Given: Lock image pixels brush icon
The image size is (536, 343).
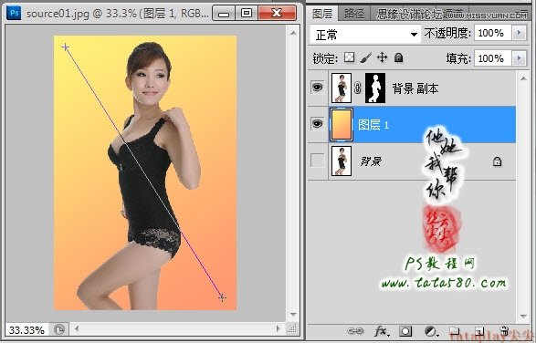Looking at the screenshot, I should (x=366, y=57).
